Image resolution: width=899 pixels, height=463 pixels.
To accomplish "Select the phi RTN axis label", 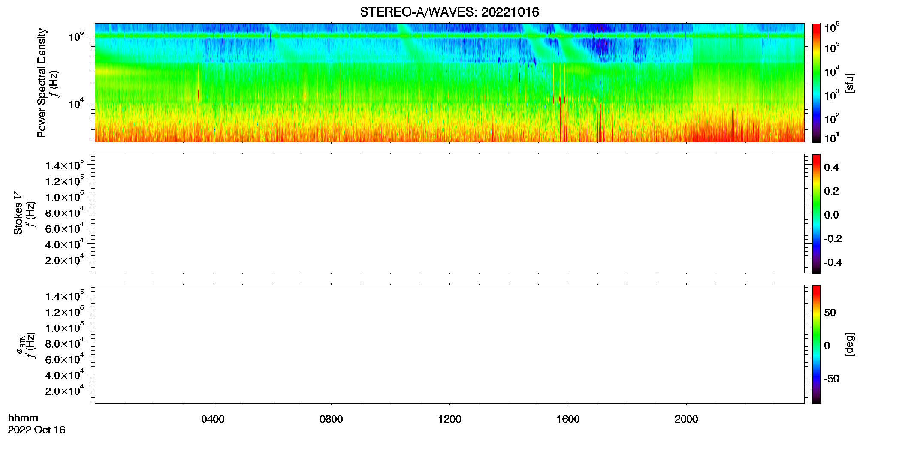I will point(20,345).
